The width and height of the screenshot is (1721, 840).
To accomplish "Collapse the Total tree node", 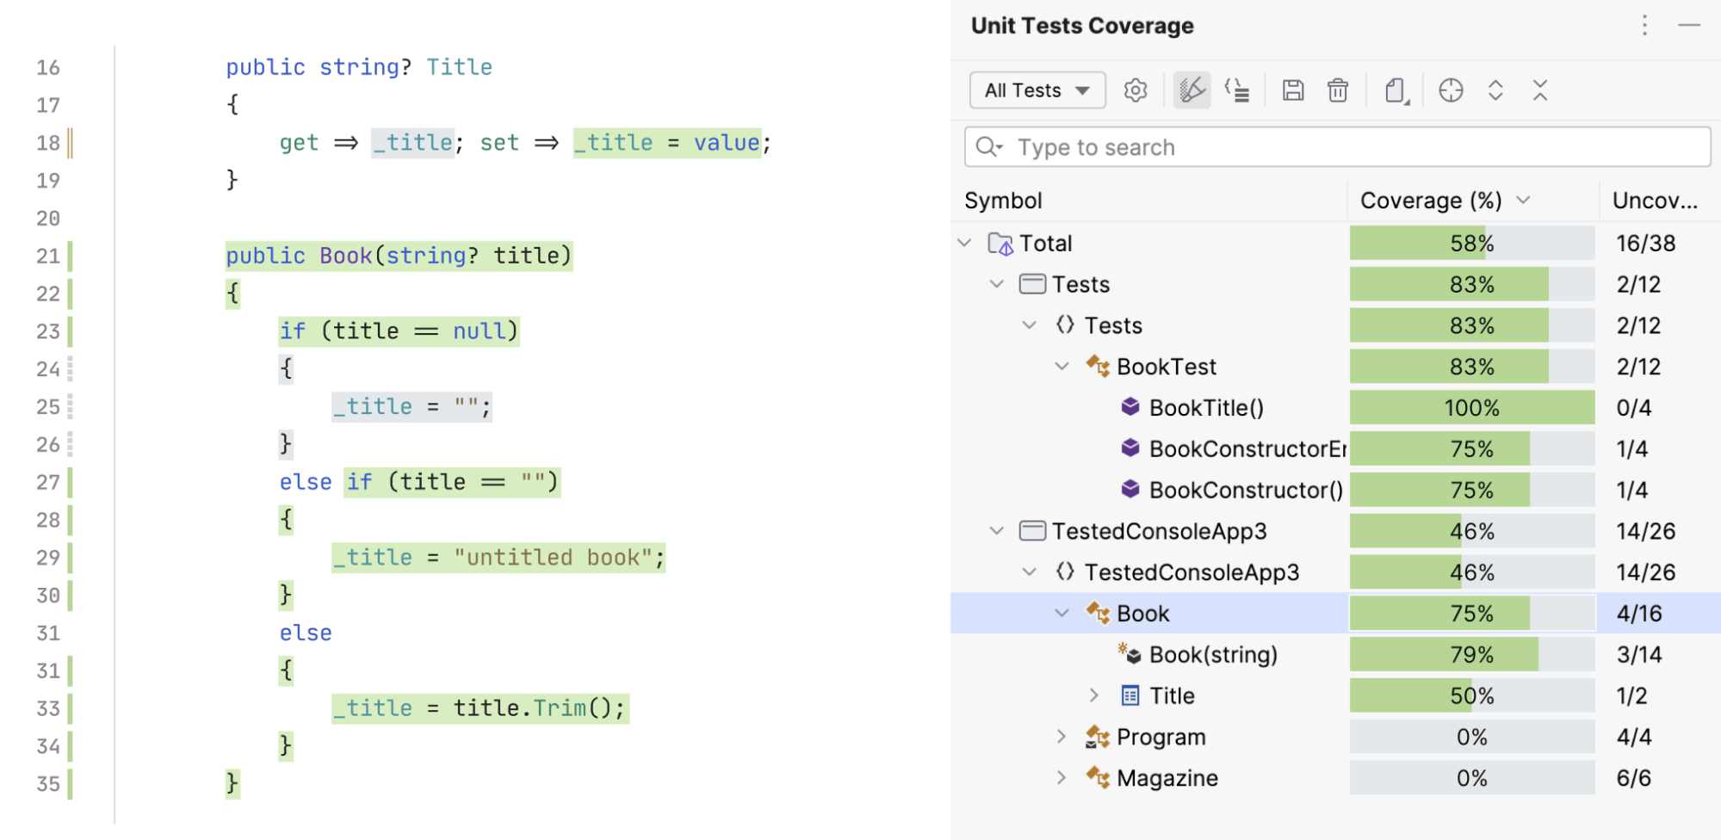I will [x=965, y=244].
